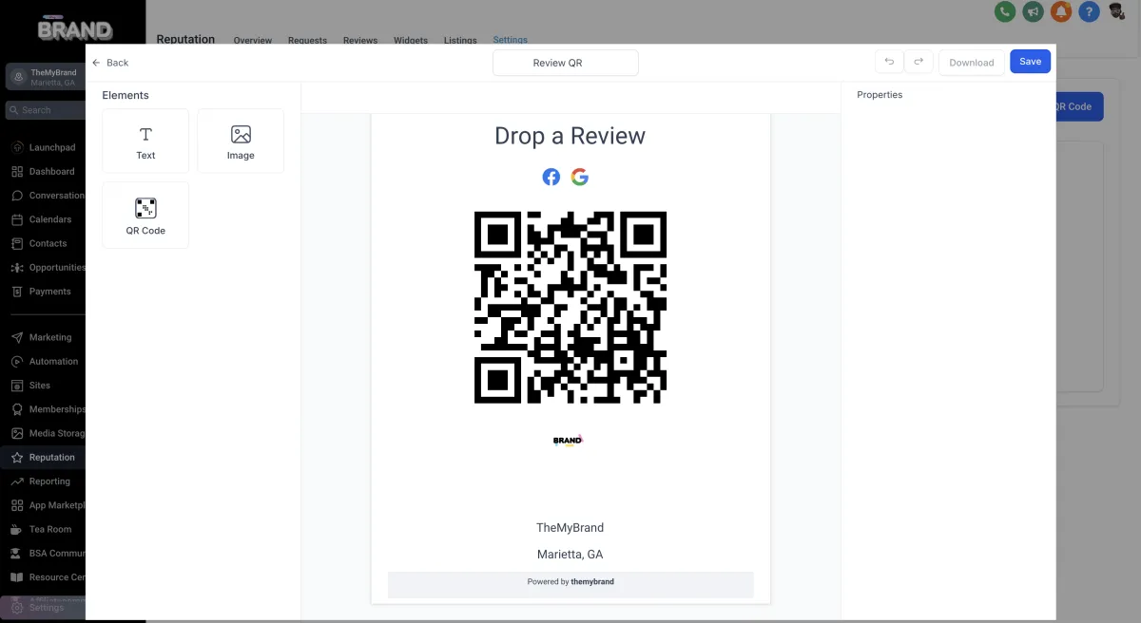Viewport: 1141px width, 623px height.
Task: Open Dashboard in sidebar
Action: pyautogui.click(x=46, y=172)
